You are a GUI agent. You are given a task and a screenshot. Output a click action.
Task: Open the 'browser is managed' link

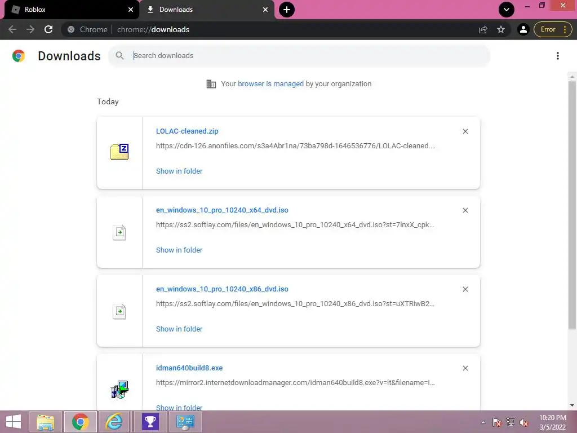(270, 83)
